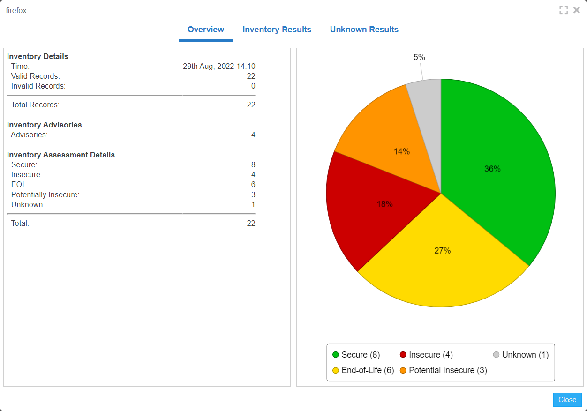Click the yellow 27% pie slice

click(x=443, y=262)
